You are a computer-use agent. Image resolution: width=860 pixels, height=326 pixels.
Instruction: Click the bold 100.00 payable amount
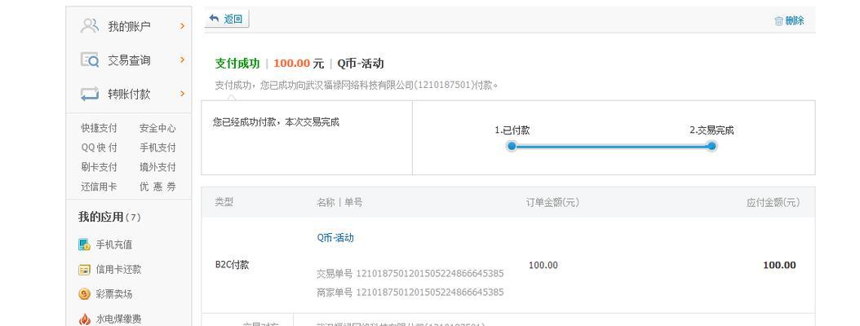pyautogui.click(x=779, y=265)
